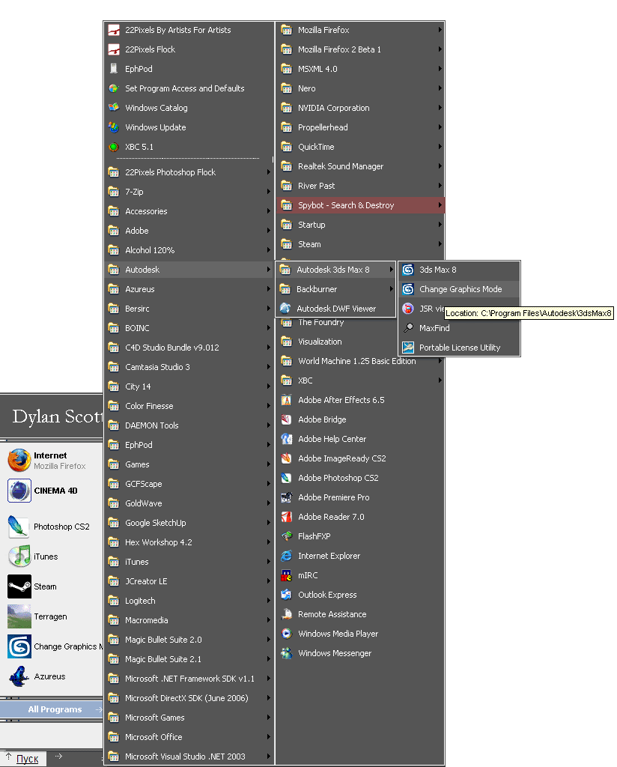Select the Steam programs folder entry
The image size is (617, 767).
click(361, 244)
